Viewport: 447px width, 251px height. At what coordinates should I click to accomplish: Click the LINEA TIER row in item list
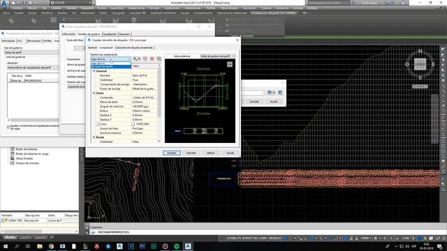tap(39, 220)
